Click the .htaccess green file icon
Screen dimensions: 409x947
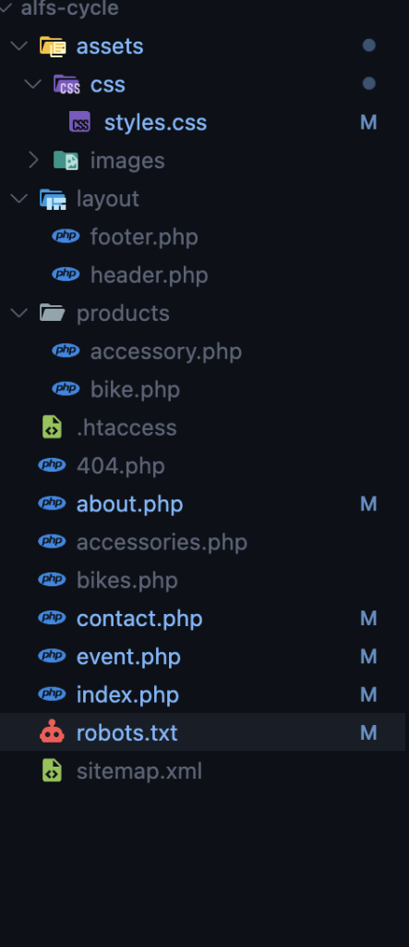tap(52, 427)
